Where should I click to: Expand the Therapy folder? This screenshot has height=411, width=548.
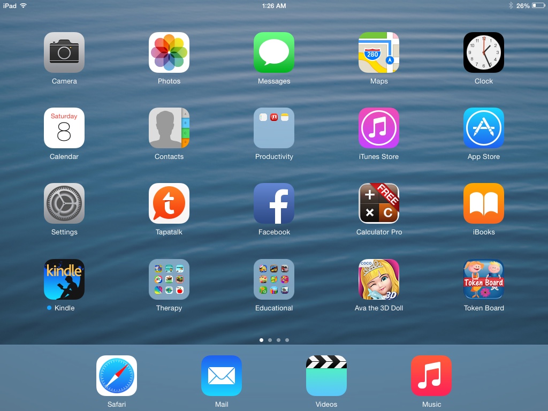tap(169, 279)
